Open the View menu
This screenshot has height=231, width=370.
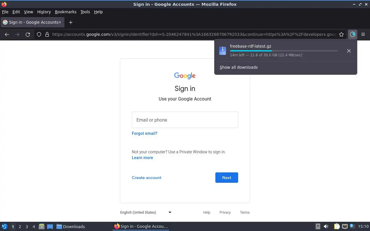[28, 12]
